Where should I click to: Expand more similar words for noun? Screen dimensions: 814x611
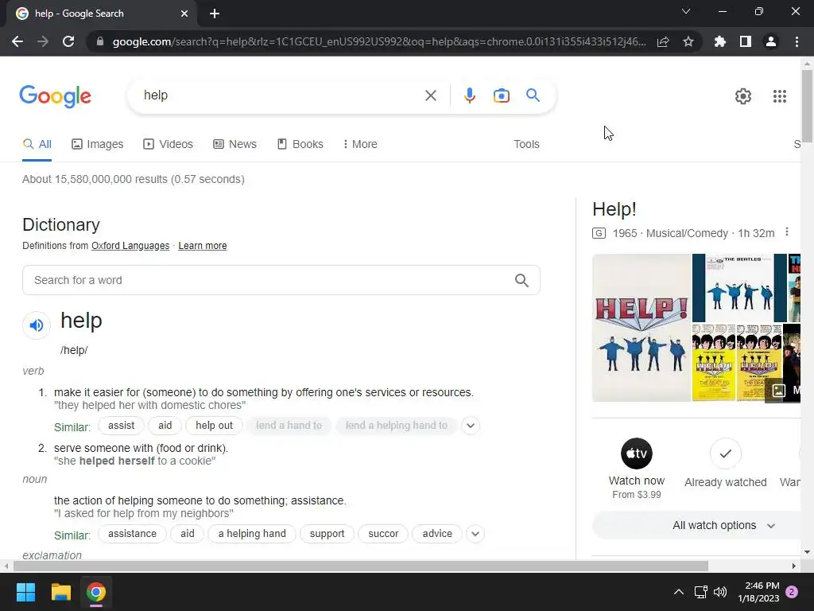click(475, 534)
